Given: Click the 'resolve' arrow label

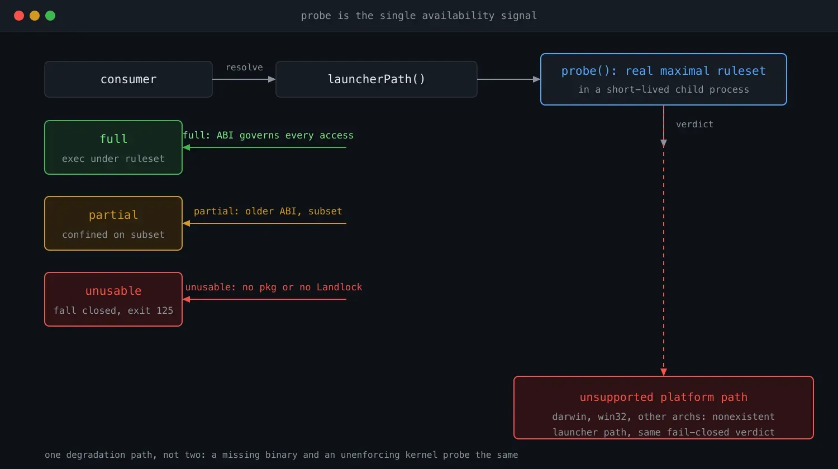Looking at the screenshot, I should [244, 68].
